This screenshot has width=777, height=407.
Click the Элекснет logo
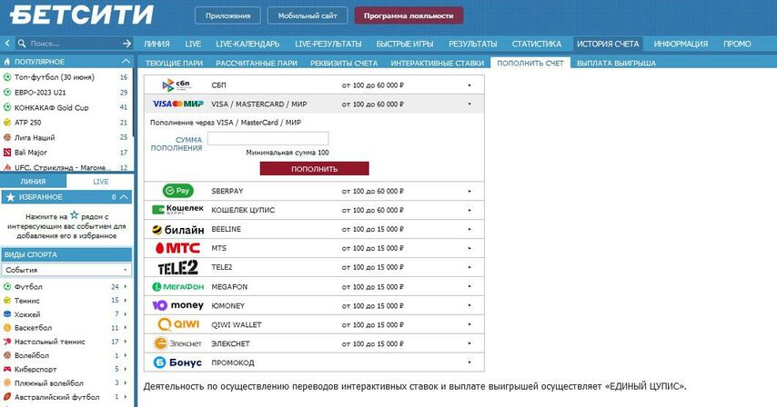(x=178, y=343)
